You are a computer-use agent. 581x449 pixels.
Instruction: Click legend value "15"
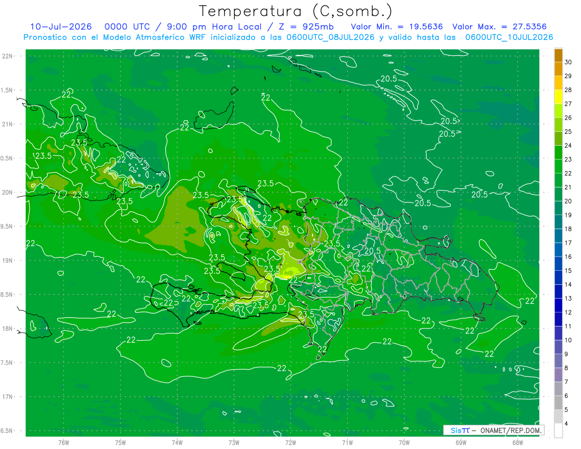tap(568, 271)
